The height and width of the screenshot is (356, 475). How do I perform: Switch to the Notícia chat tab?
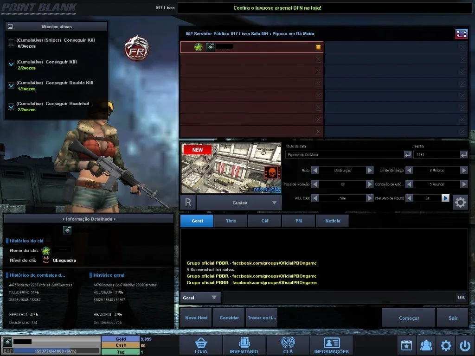click(x=332, y=221)
